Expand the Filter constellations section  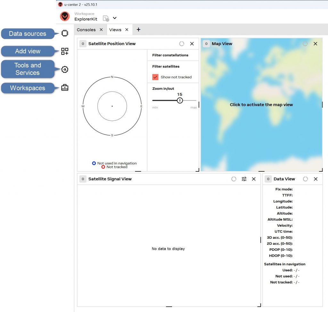click(x=170, y=55)
